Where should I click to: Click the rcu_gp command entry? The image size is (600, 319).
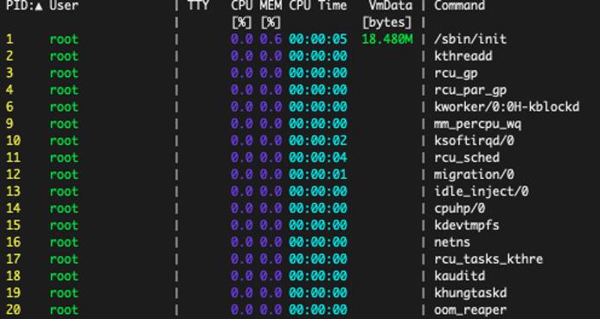[456, 73]
